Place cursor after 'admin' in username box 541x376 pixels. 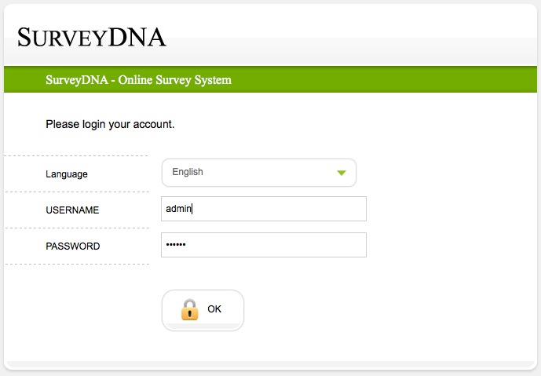[193, 209]
